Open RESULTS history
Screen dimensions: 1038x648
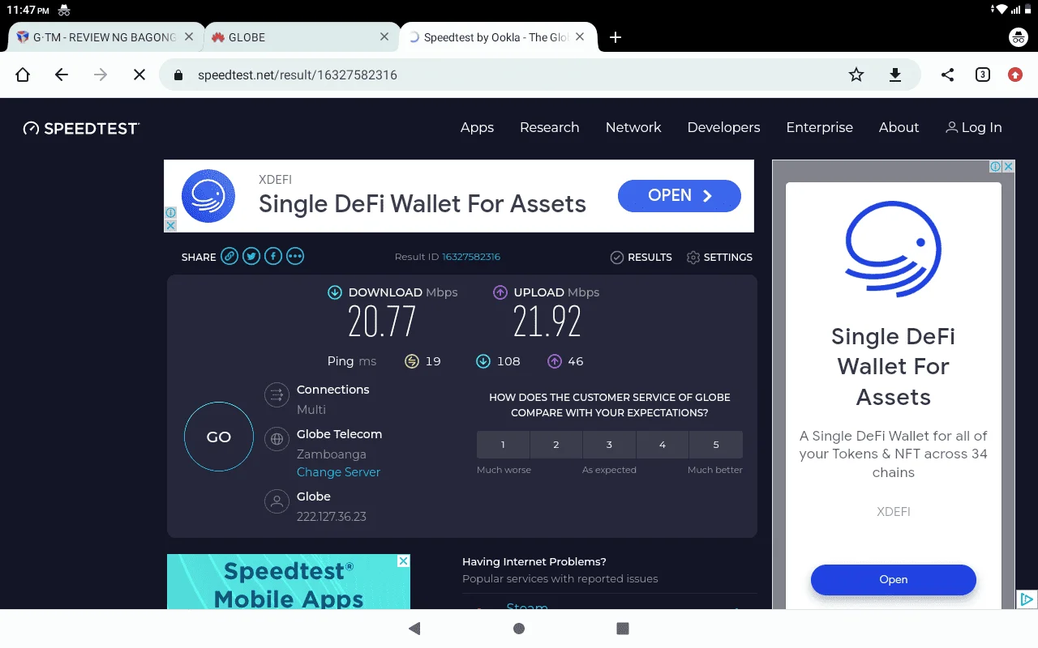click(x=641, y=257)
